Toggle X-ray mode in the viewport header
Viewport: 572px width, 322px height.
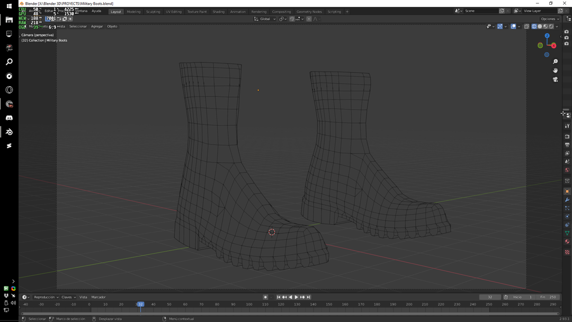[x=526, y=26]
